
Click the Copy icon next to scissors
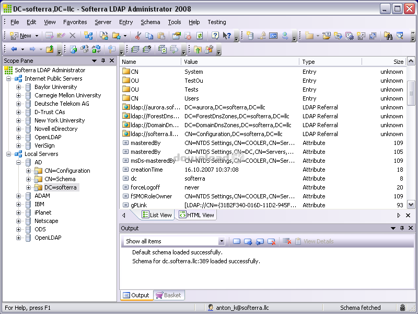(149, 36)
